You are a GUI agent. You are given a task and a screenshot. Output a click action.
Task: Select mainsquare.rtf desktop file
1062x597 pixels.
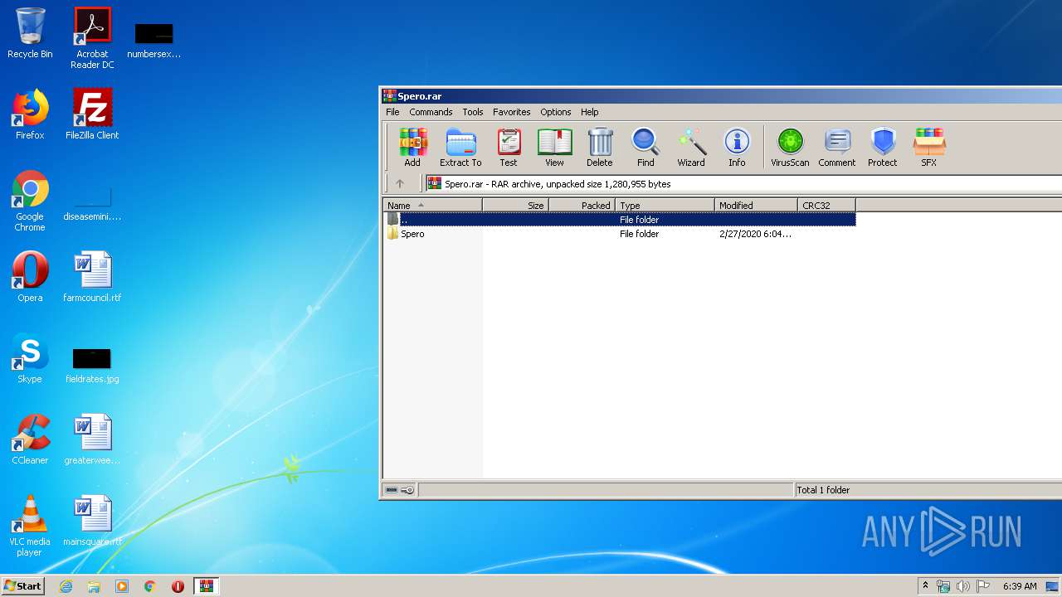point(92,521)
